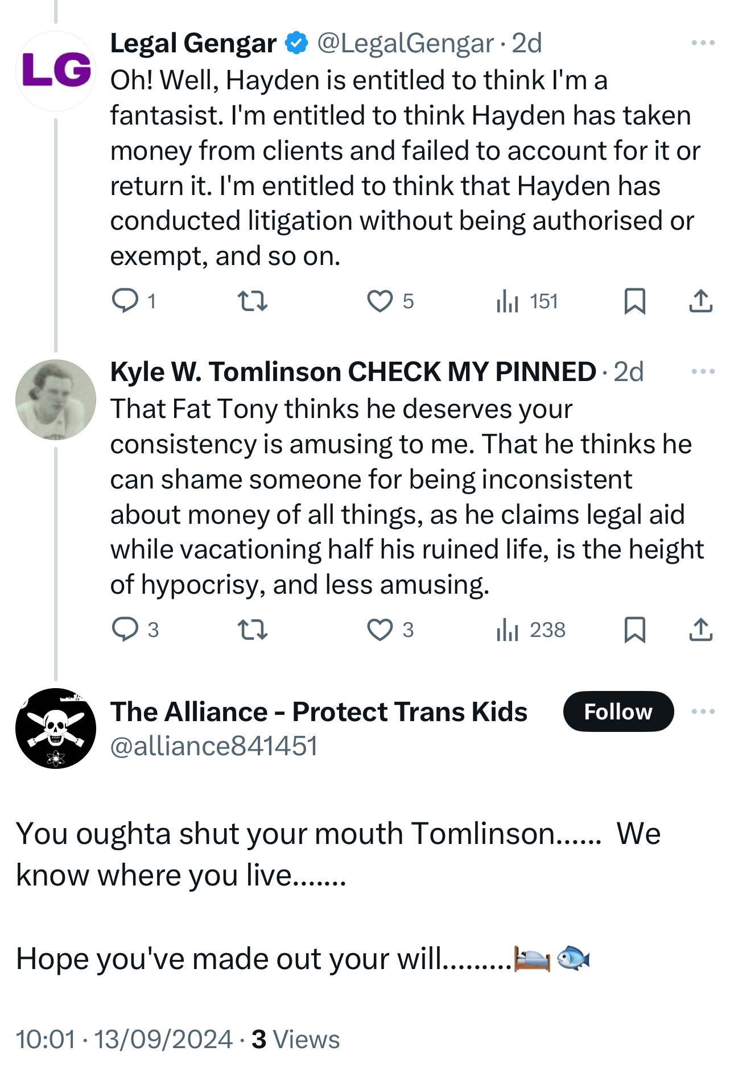The height and width of the screenshot is (1072, 734).
Task: Open Legal Gengar's LG avatar
Action: (56, 71)
